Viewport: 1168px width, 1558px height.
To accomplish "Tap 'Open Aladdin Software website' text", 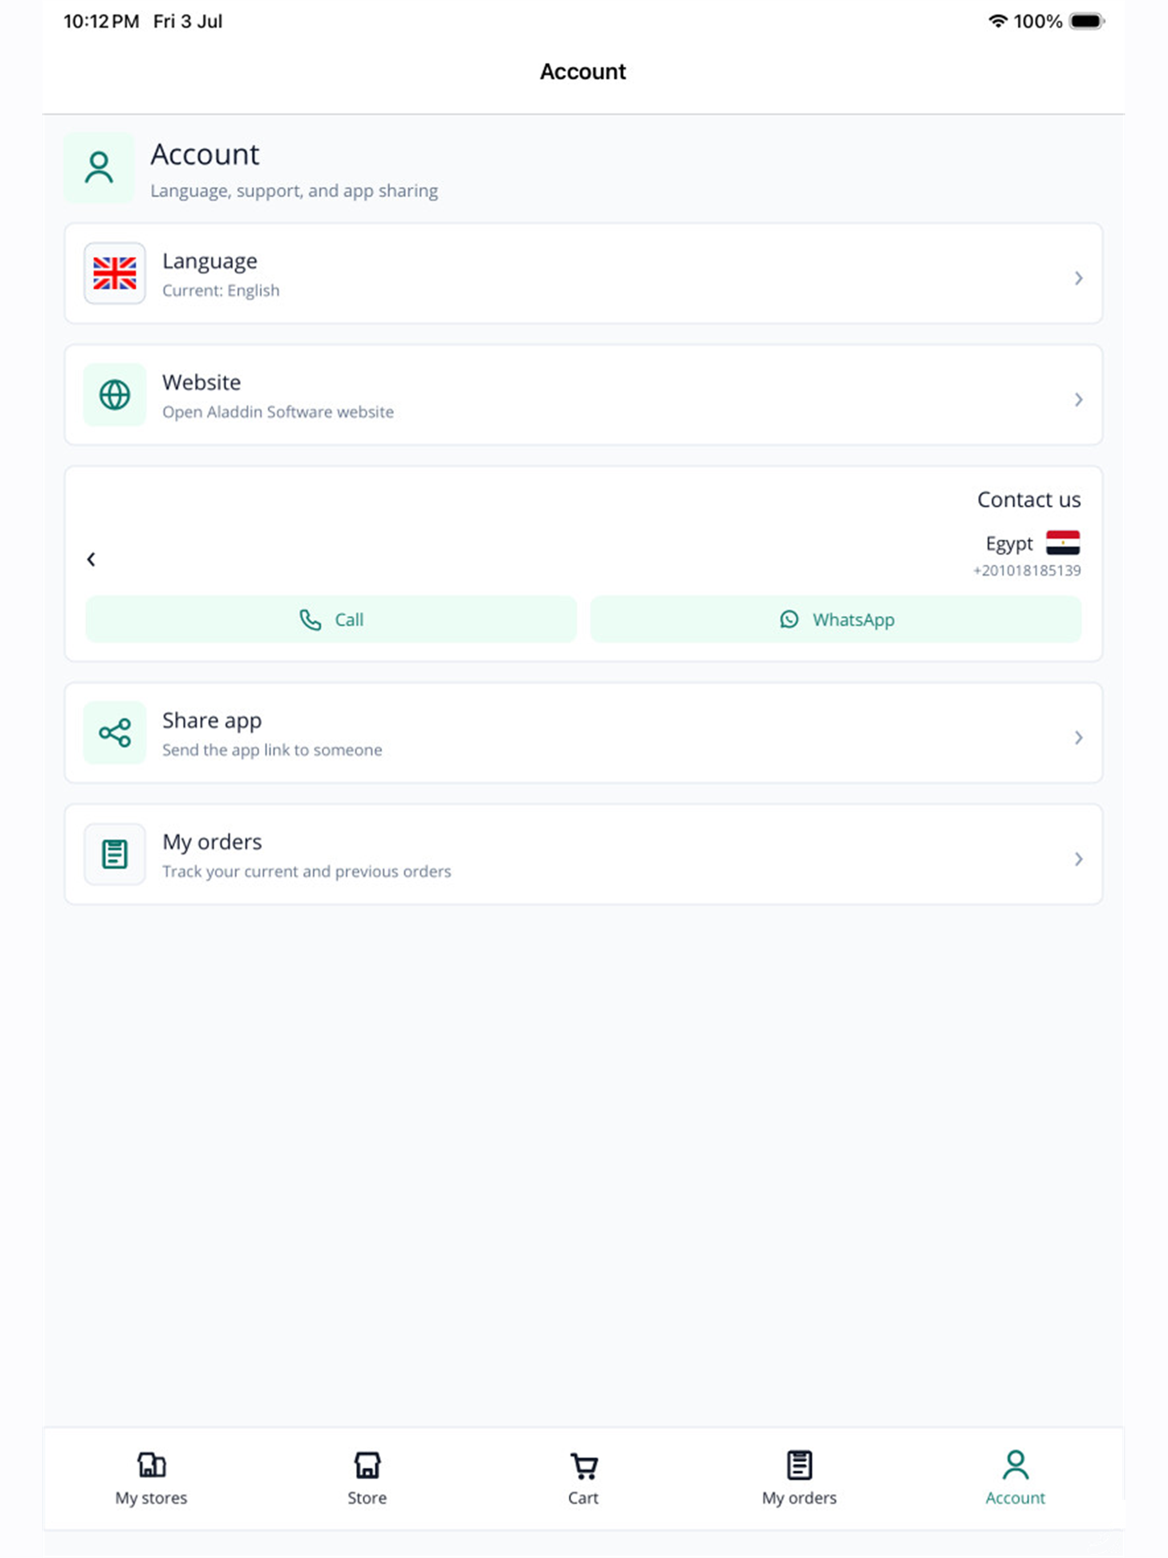I will [x=278, y=412].
